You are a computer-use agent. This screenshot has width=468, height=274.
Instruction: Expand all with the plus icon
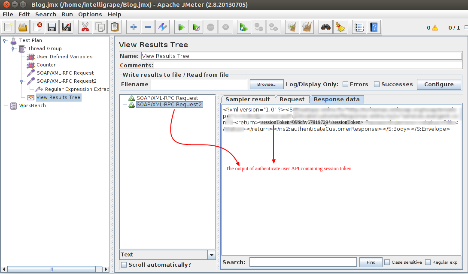click(134, 27)
